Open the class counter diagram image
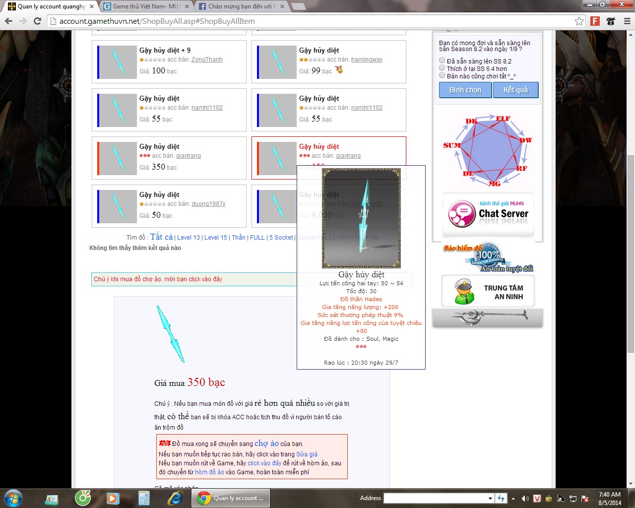 pyautogui.click(x=488, y=150)
